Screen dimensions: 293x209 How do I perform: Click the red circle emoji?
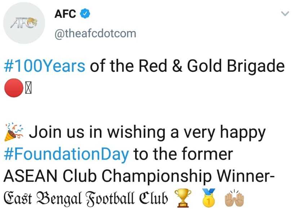click(x=14, y=88)
